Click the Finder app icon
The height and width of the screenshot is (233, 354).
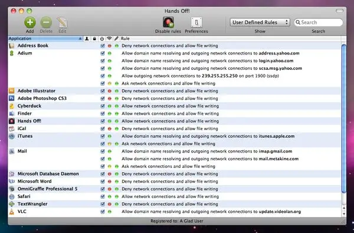[x=12, y=114]
